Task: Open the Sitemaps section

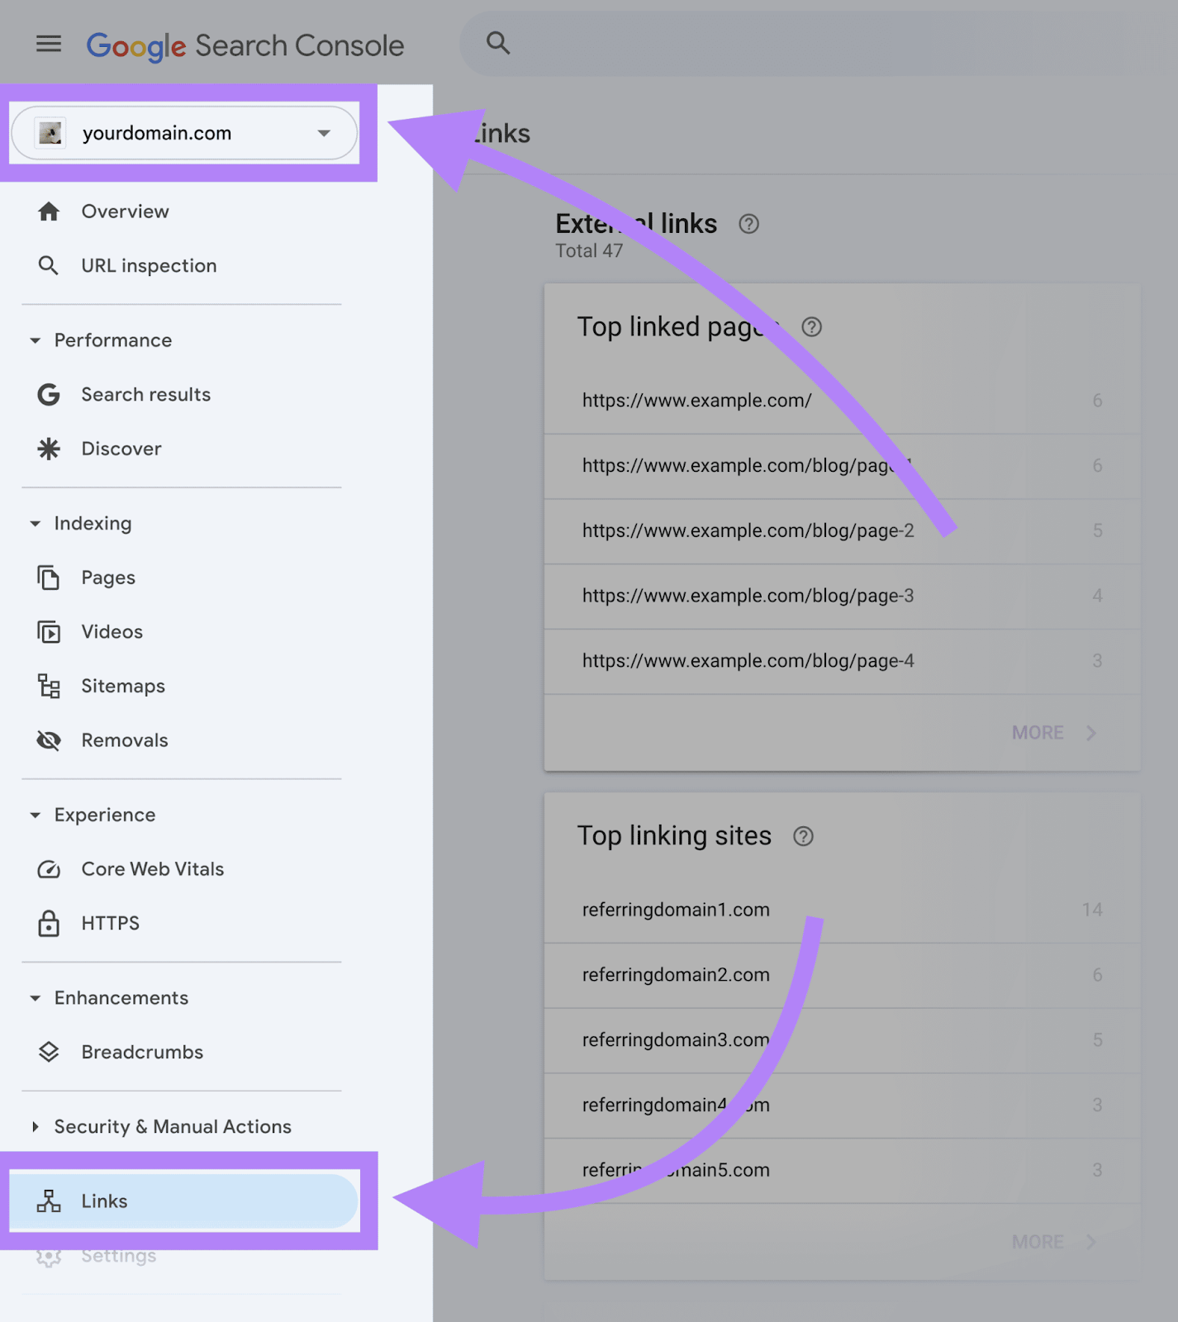Action: coord(122,687)
